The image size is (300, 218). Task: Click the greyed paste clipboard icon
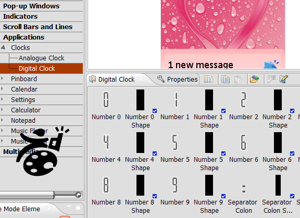[238, 79]
